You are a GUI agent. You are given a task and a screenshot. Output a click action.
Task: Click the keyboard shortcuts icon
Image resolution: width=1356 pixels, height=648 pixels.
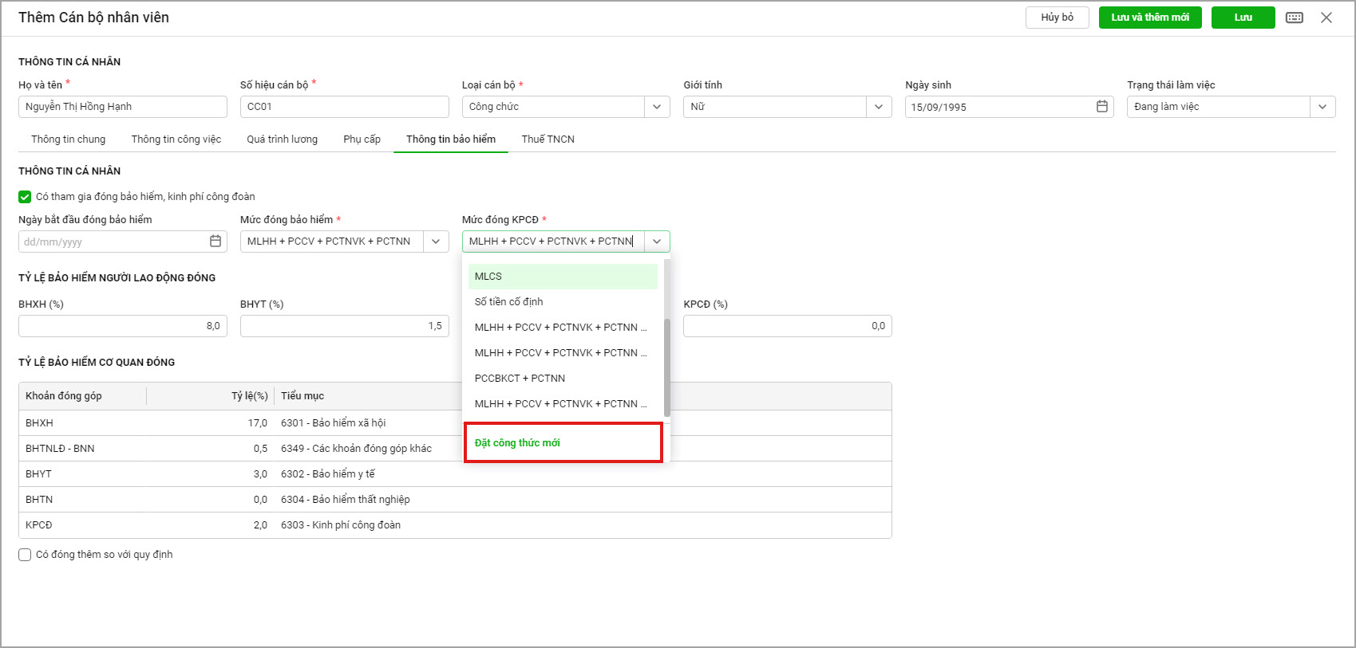(1295, 18)
